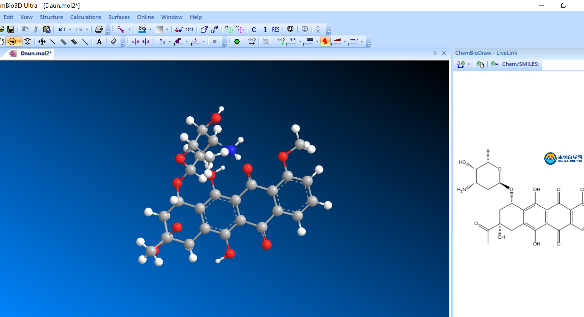Paste from clipboard using clipboard icon

point(47,29)
